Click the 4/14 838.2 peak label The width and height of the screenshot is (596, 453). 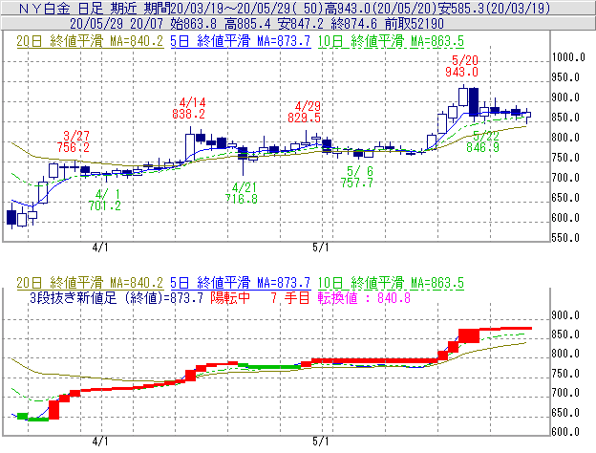click(x=189, y=108)
